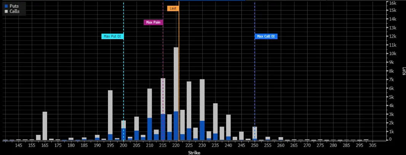This screenshot has width=406, height=155.
Task: Click the grey calls segment at strike 225
Action: (189, 105)
